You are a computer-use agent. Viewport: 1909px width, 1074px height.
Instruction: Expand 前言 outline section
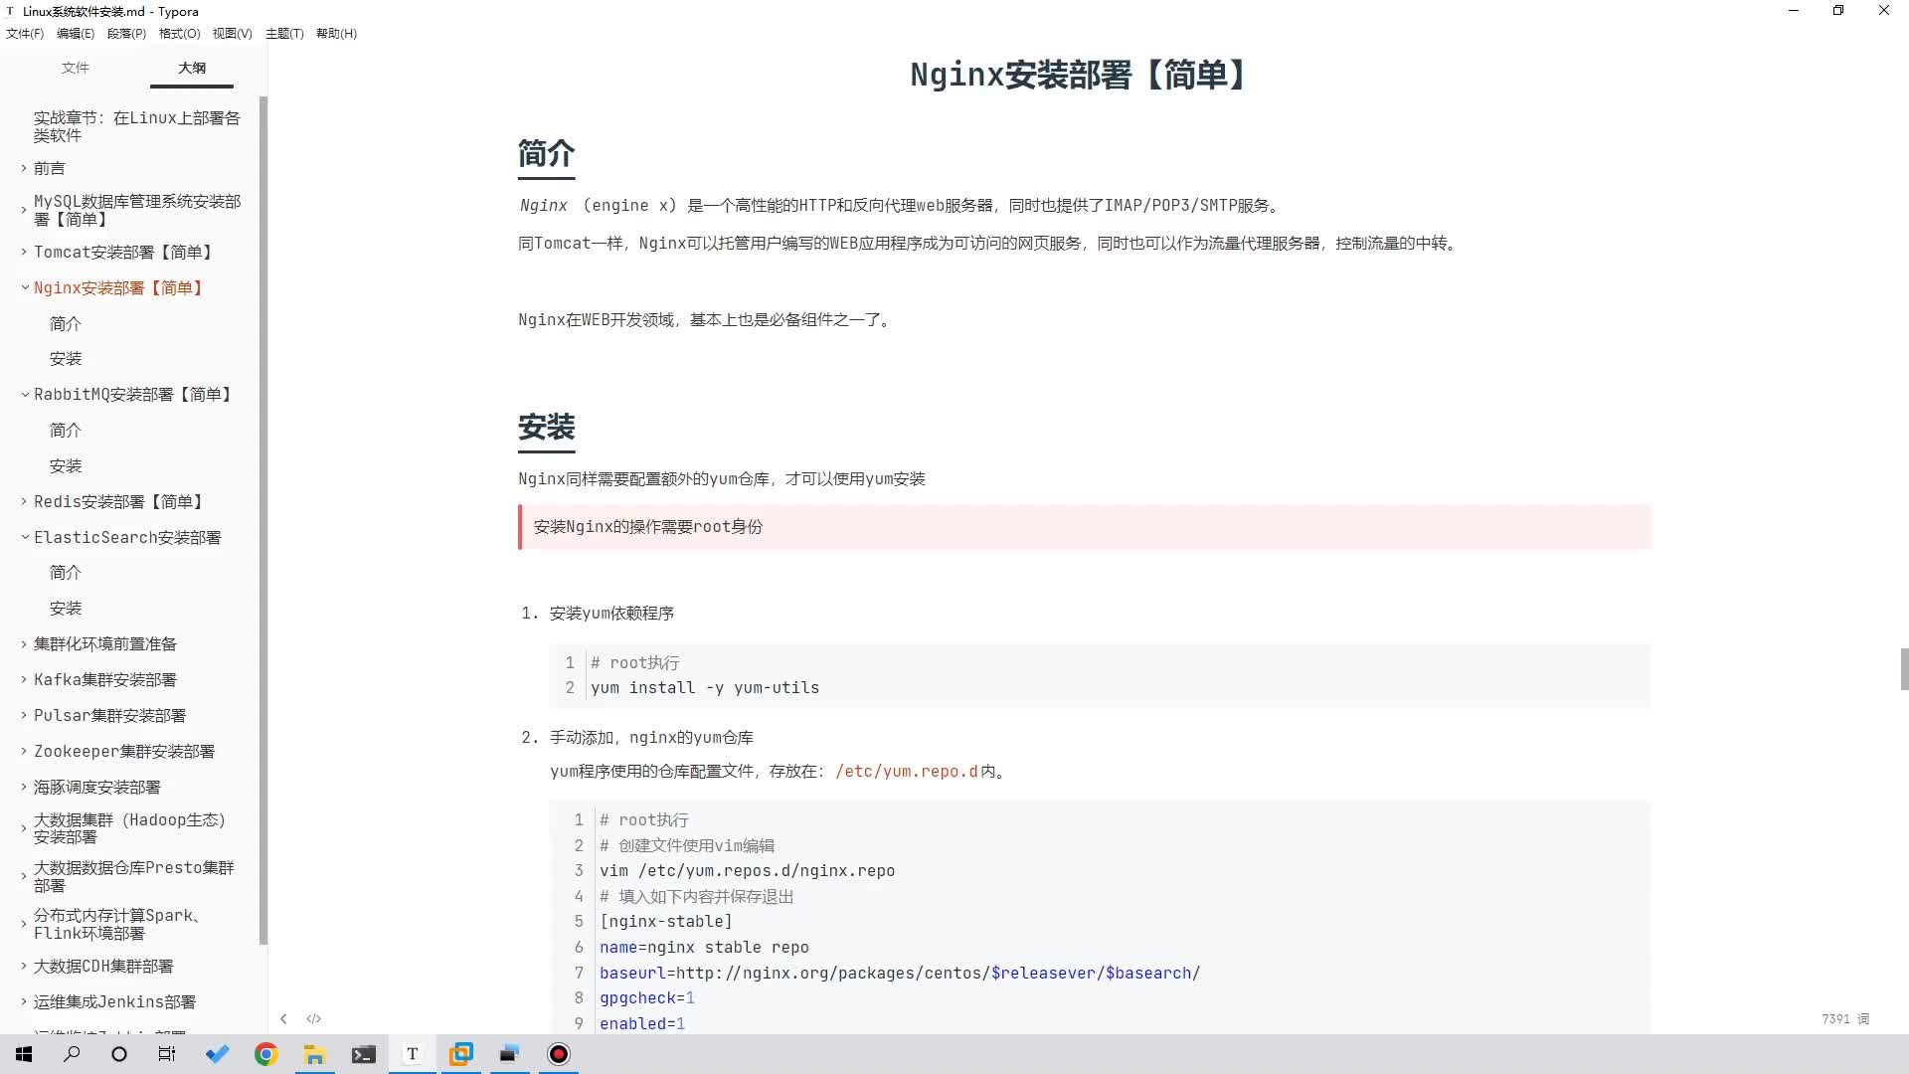tap(24, 168)
